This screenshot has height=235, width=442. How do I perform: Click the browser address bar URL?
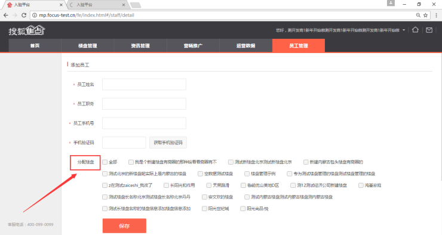pyautogui.click(x=87, y=15)
